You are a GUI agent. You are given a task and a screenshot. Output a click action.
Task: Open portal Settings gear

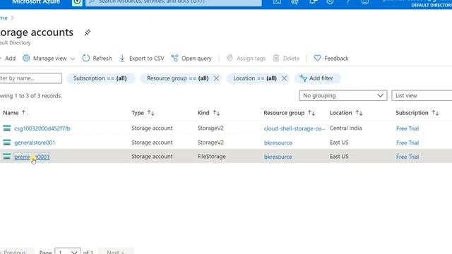pyautogui.click(x=330, y=2)
